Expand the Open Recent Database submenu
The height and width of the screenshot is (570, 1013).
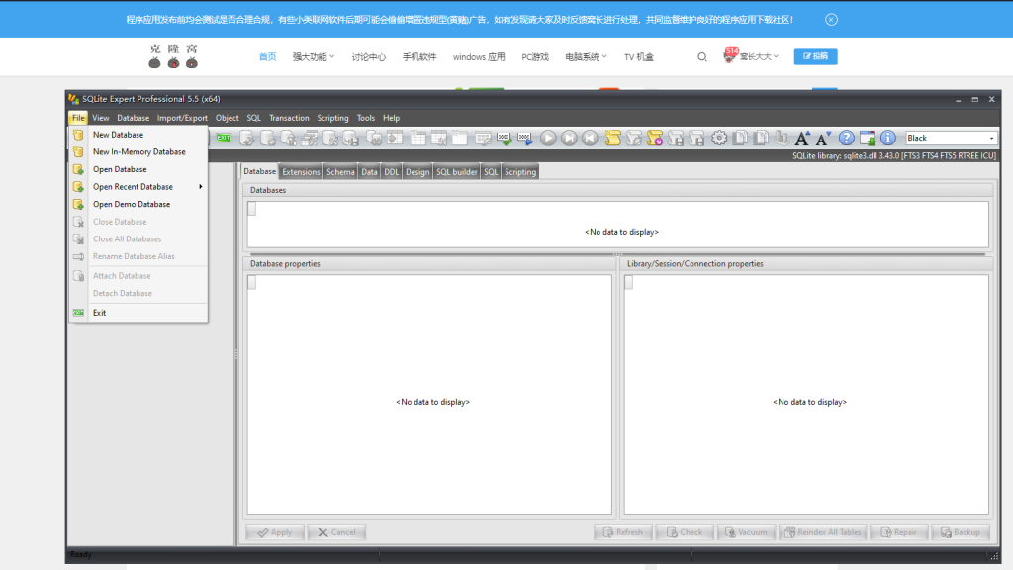click(x=138, y=187)
